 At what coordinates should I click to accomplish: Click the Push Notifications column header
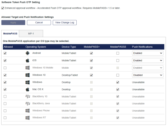142,47
